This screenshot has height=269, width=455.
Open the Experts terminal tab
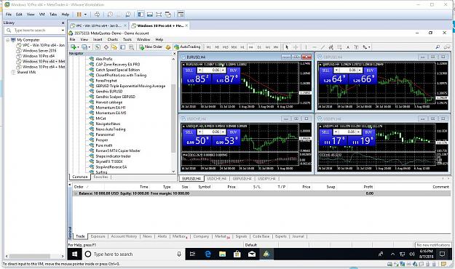281,236
